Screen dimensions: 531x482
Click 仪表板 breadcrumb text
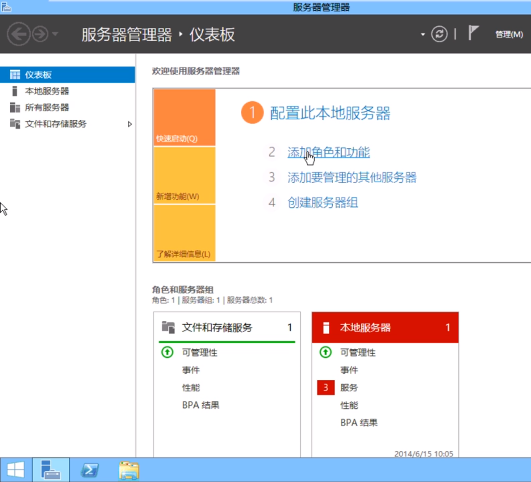tap(212, 34)
